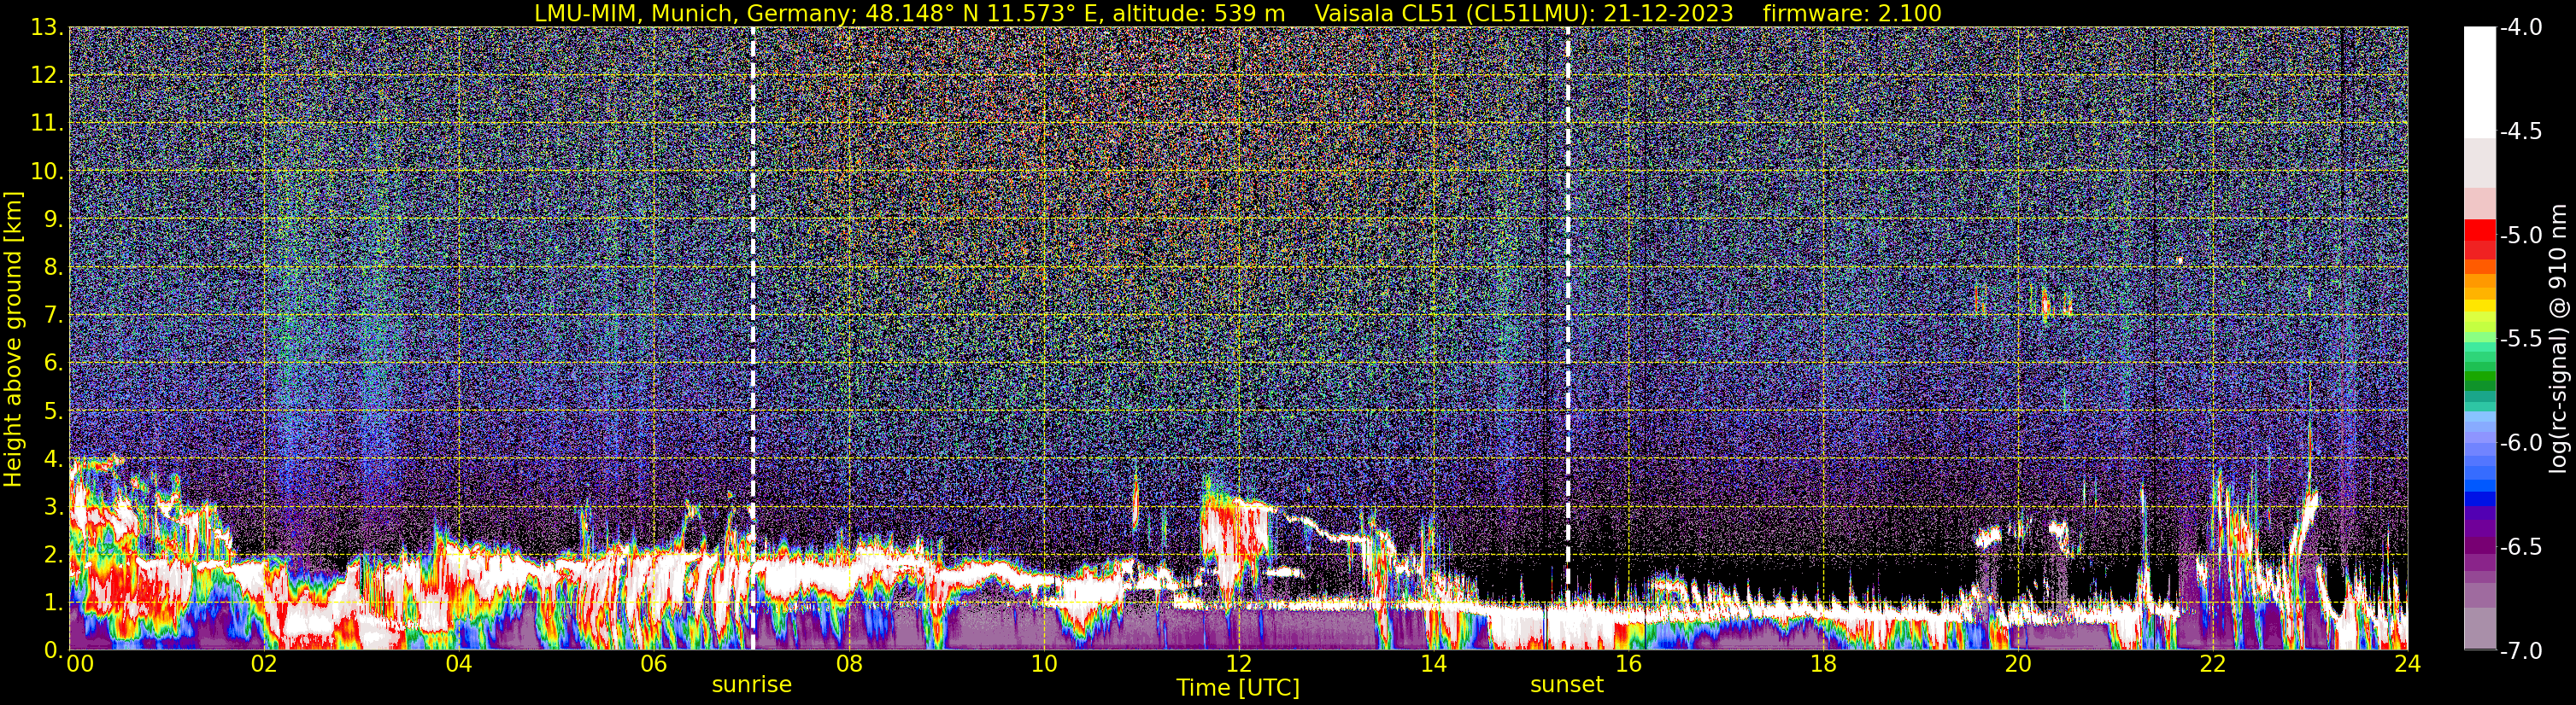The image size is (2576, 705).
Task: Click the height tick label '6.'
Action: [x=53, y=364]
